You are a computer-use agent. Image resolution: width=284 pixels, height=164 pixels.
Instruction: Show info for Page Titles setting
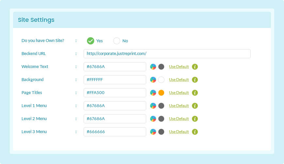click(x=195, y=93)
